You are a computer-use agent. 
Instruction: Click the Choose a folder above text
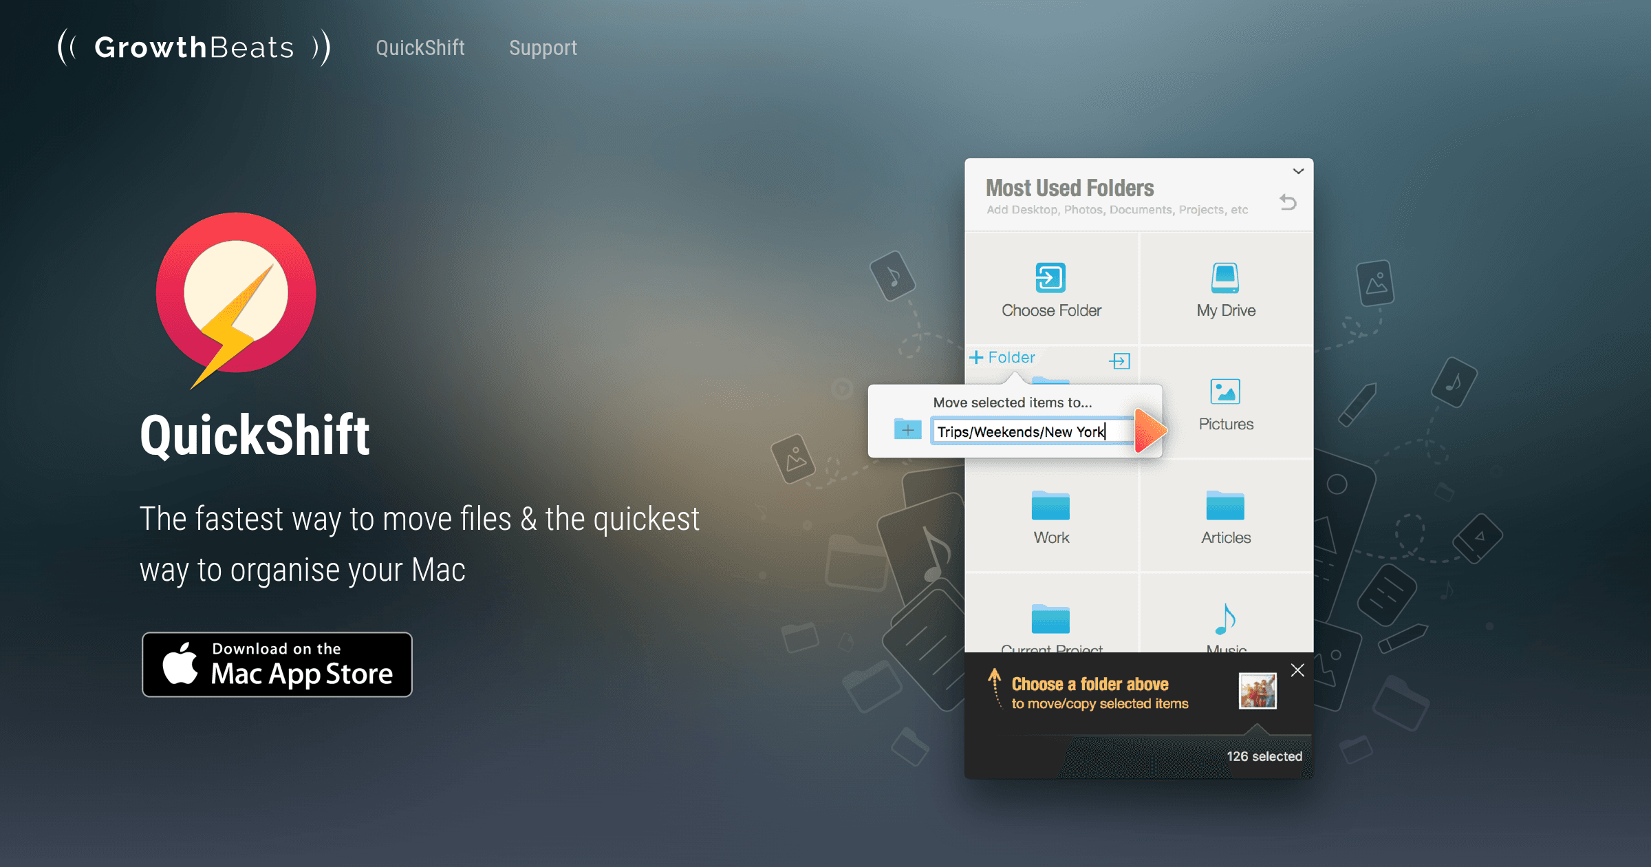tap(1090, 684)
